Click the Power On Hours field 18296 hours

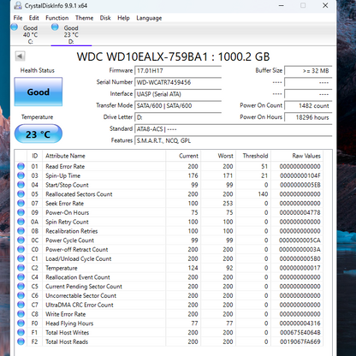click(x=308, y=117)
